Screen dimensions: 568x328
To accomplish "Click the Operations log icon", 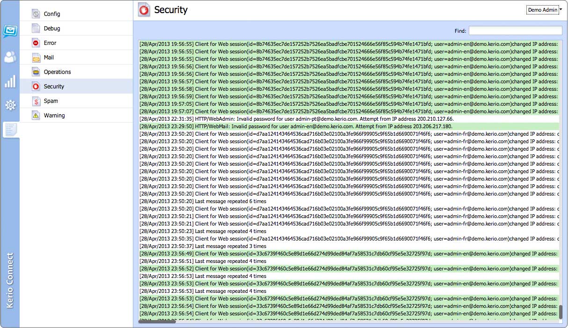I will tap(36, 72).
